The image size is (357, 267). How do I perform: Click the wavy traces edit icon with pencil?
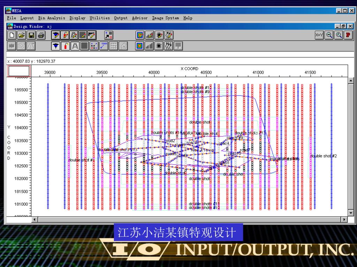point(169,35)
